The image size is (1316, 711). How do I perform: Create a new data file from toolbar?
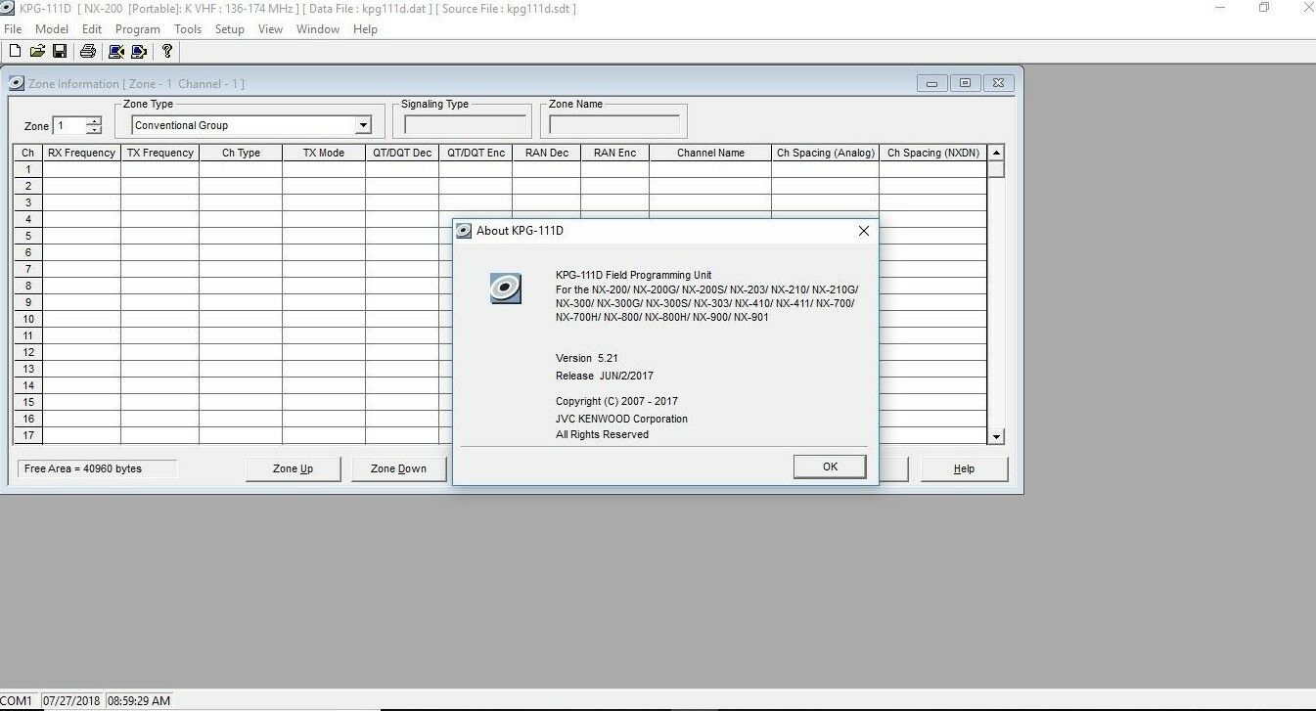[15, 51]
